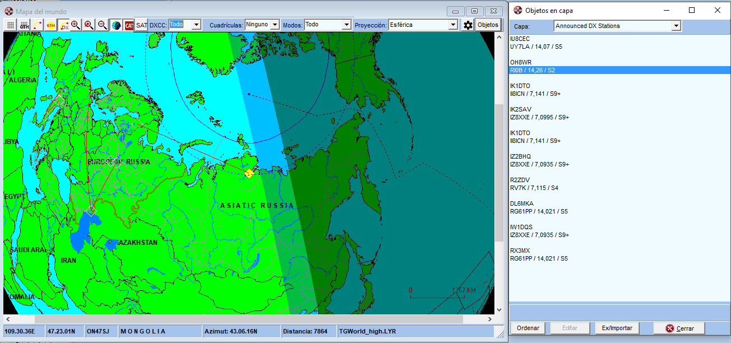Open the gear settings icon
This screenshot has width=731, height=343.
[468, 25]
